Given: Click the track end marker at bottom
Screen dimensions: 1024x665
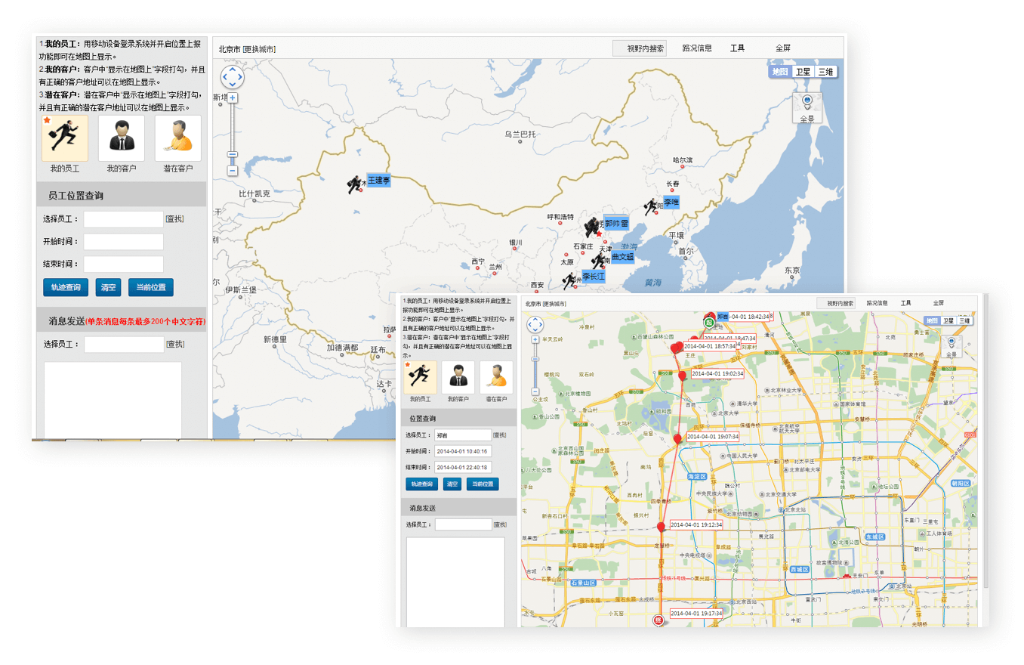Looking at the screenshot, I should tap(658, 620).
